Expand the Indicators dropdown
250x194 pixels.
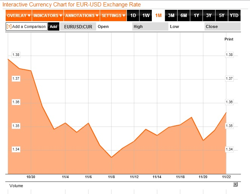tap(48, 16)
